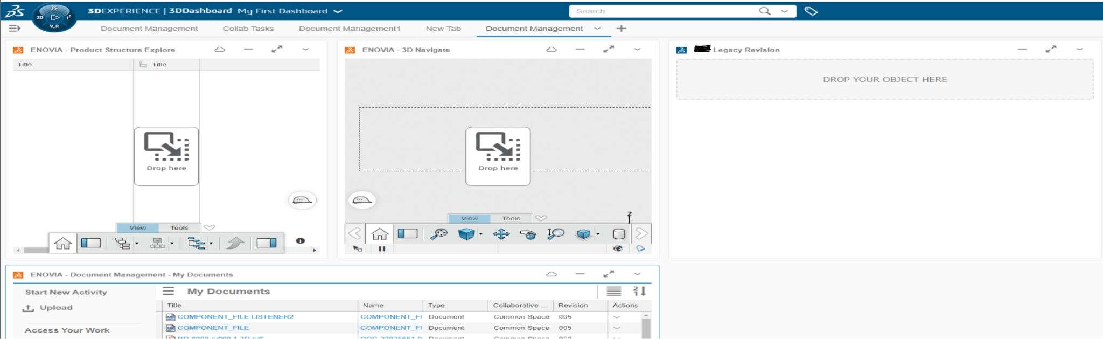Select Tools tab in 3D Navigate toolbar
The height and width of the screenshot is (339, 1103).
point(511,218)
